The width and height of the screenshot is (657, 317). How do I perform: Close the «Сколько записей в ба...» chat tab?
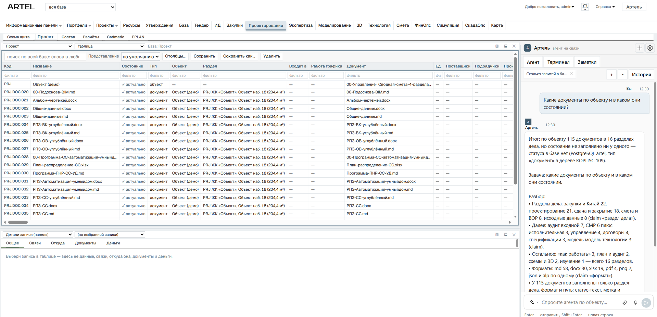coord(571,74)
